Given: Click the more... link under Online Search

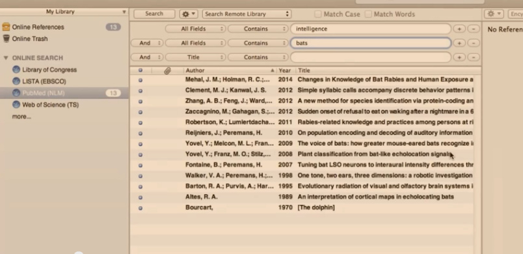Looking at the screenshot, I should (21, 117).
